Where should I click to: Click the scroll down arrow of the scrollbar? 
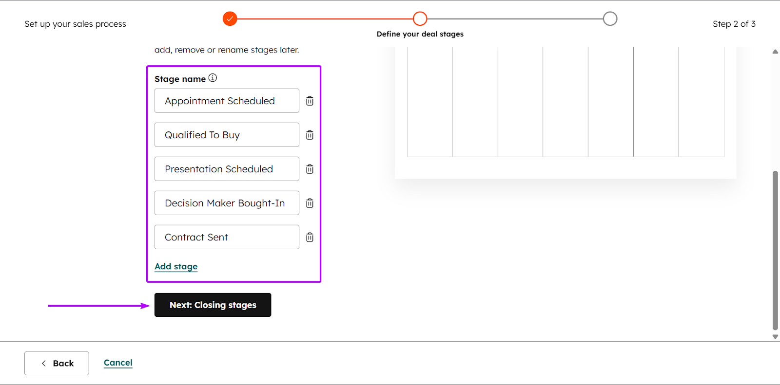(775, 336)
